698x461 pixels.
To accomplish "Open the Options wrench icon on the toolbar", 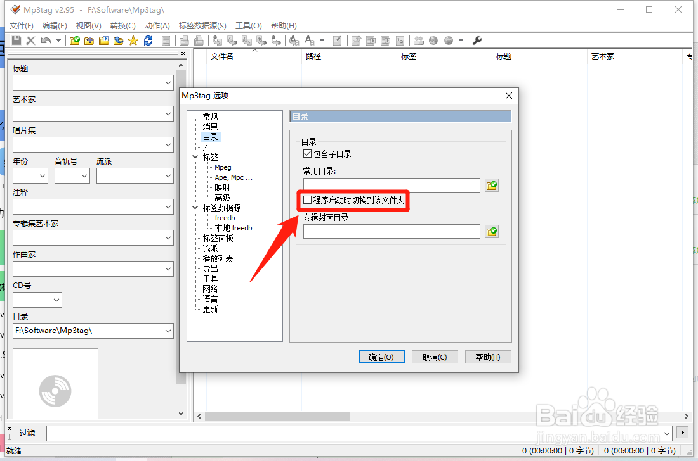I will pos(477,40).
